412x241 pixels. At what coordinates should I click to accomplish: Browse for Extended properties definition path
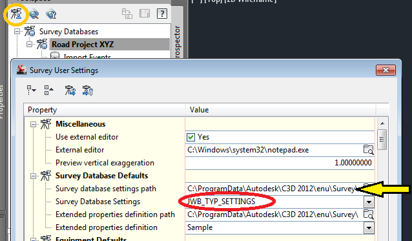point(368,215)
